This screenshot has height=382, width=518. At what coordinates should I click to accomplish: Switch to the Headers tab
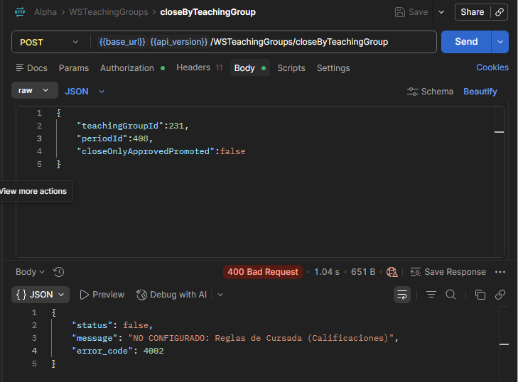199,67
